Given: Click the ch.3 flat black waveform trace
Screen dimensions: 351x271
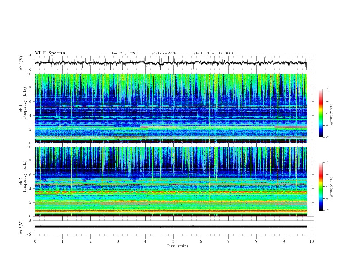Looking at the screenshot, I should coord(171,227).
